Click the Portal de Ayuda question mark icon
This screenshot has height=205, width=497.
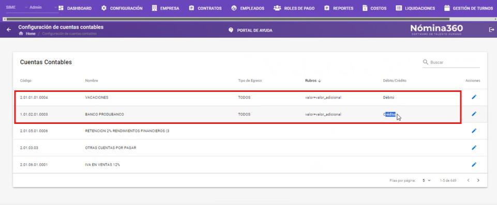click(x=231, y=30)
